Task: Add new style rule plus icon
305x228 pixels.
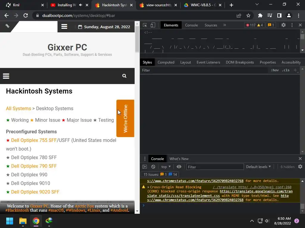Action: [295, 70]
